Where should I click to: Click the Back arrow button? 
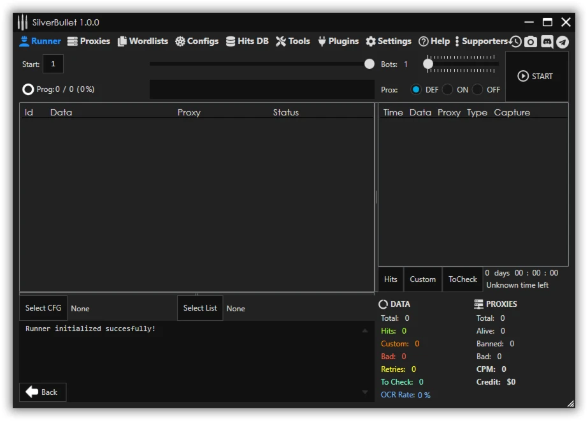(x=42, y=392)
